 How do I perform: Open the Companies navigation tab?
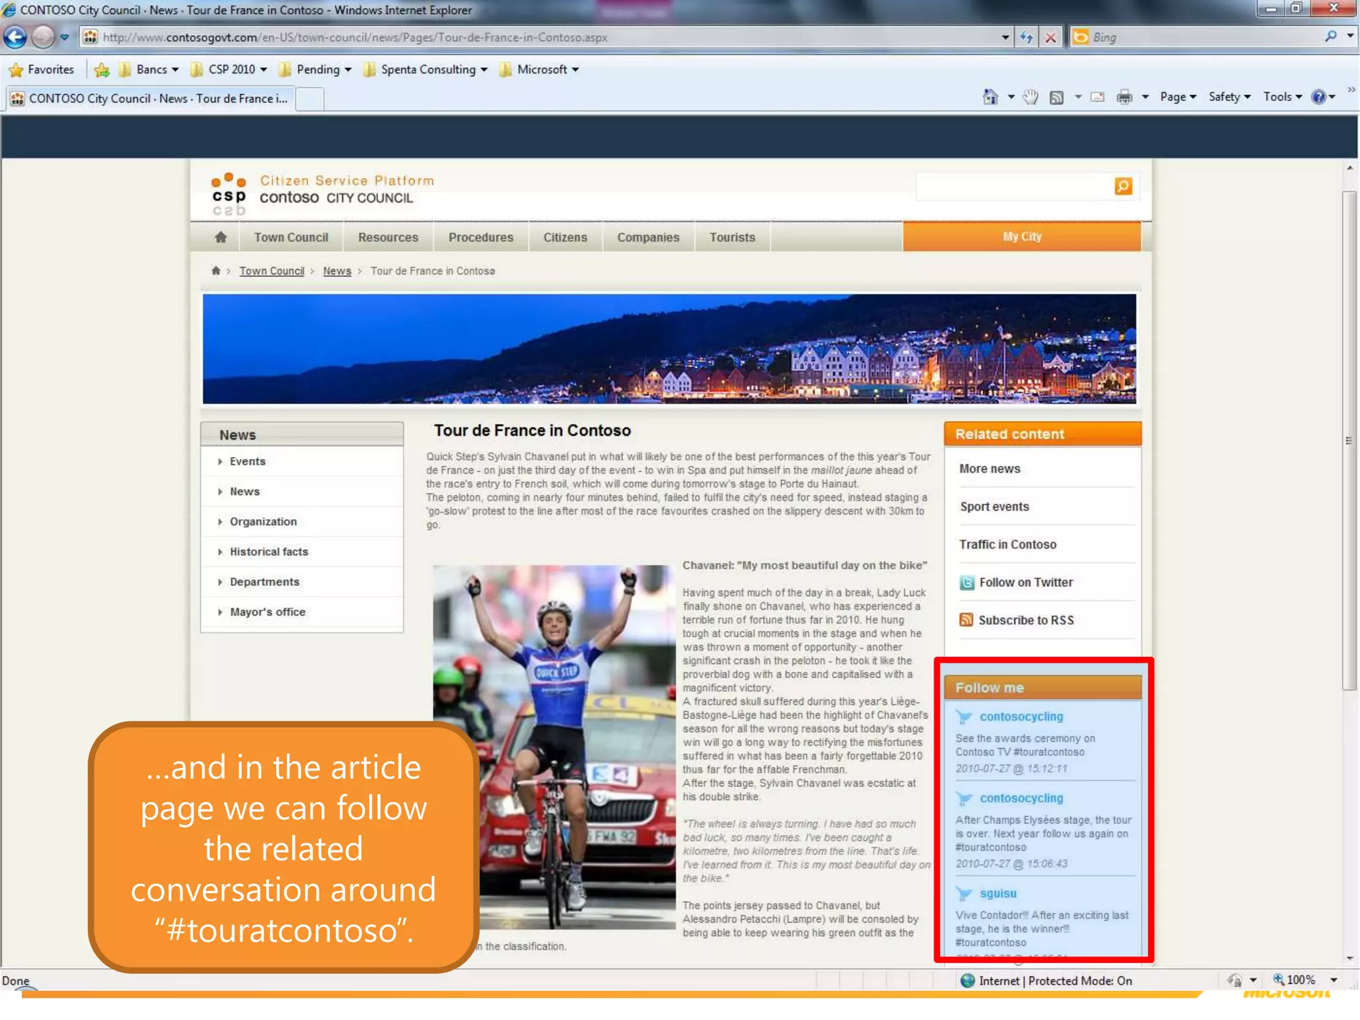click(648, 237)
